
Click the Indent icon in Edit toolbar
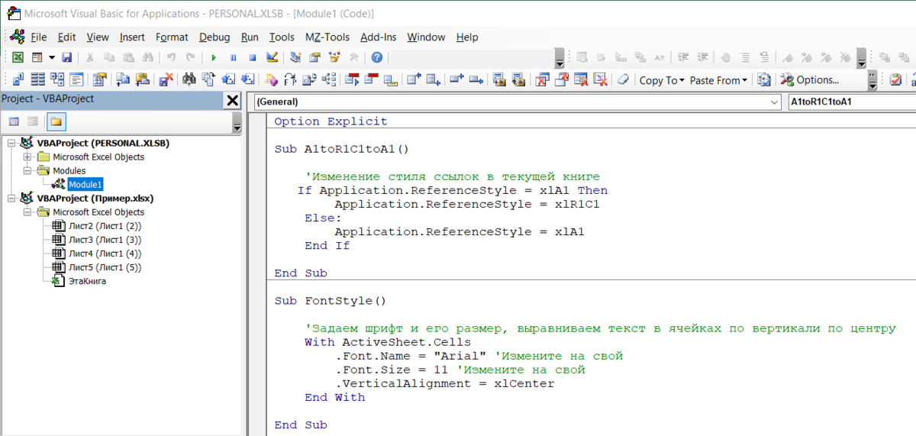(684, 57)
